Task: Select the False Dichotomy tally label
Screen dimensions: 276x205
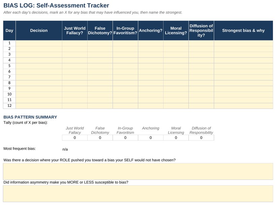Action: coord(100,130)
